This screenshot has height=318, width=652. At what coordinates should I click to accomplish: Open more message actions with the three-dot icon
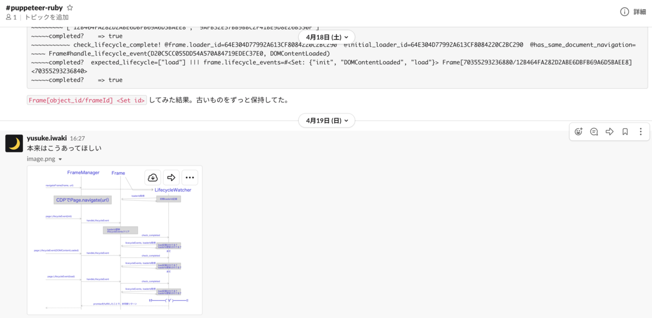[x=641, y=132]
